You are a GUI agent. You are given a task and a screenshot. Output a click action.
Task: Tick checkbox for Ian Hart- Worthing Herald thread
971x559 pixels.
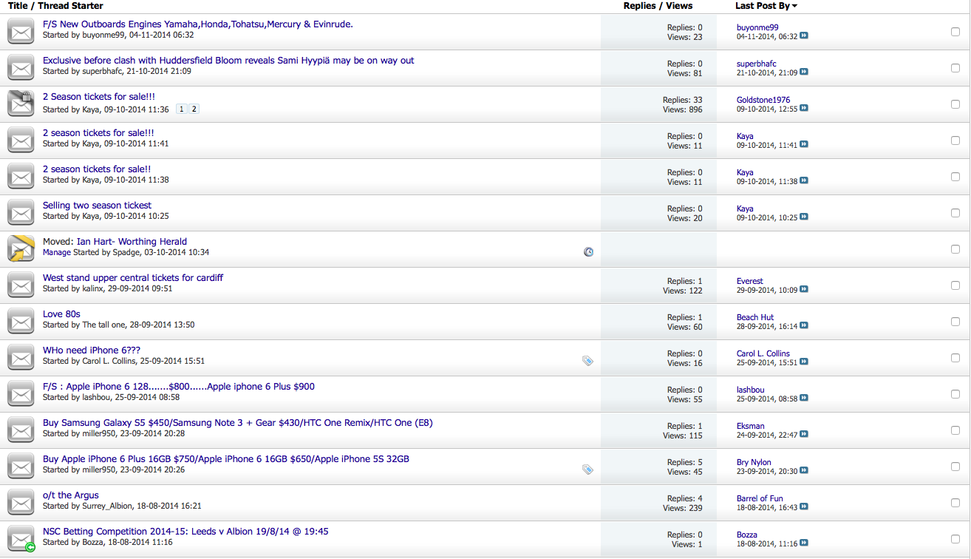[x=955, y=249]
